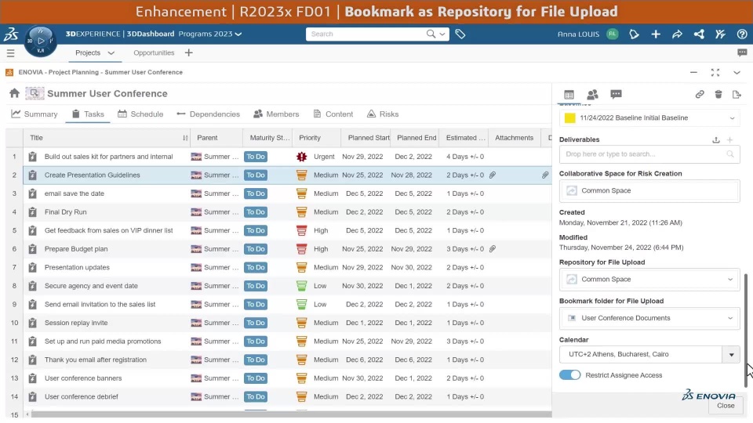Screen dimensions: 753x423
Task: Click the delete trash icon in side panel
Action: click(x=718, y=95)
